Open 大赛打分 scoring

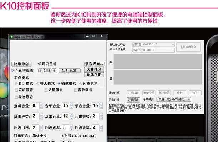click(x=94, y=69)
